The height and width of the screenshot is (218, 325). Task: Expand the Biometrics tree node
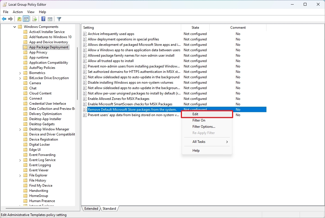tap(20, 73)
